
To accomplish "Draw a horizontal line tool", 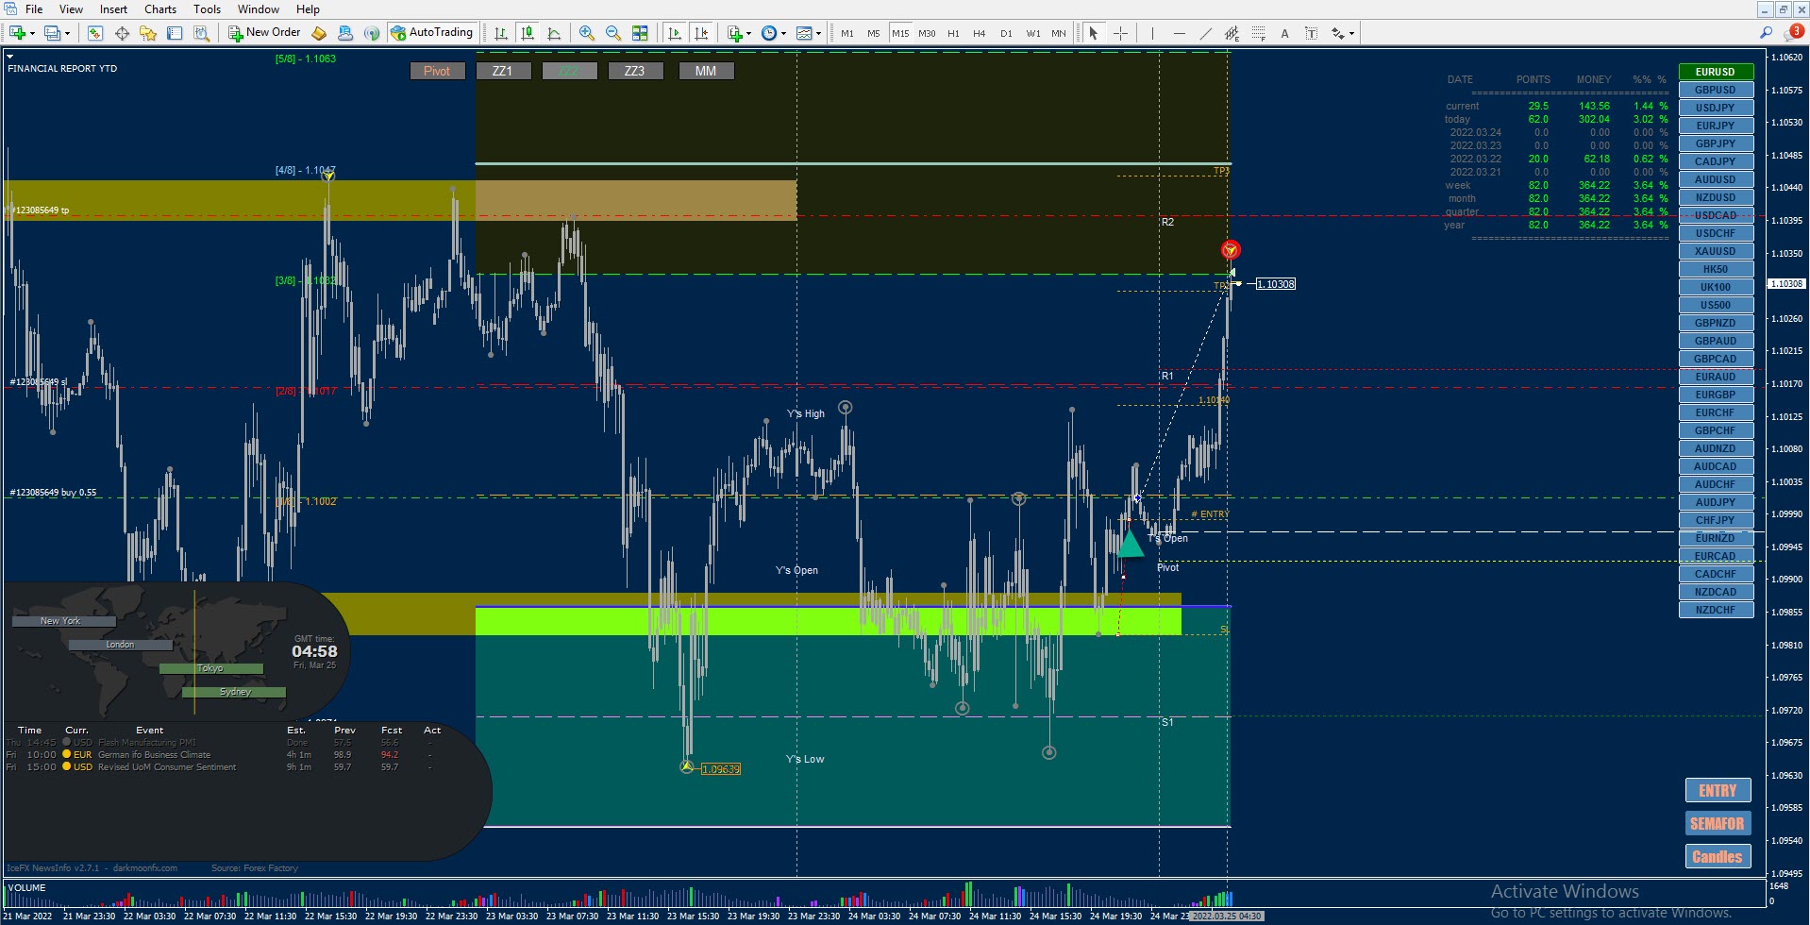I will pos(1179,33).
